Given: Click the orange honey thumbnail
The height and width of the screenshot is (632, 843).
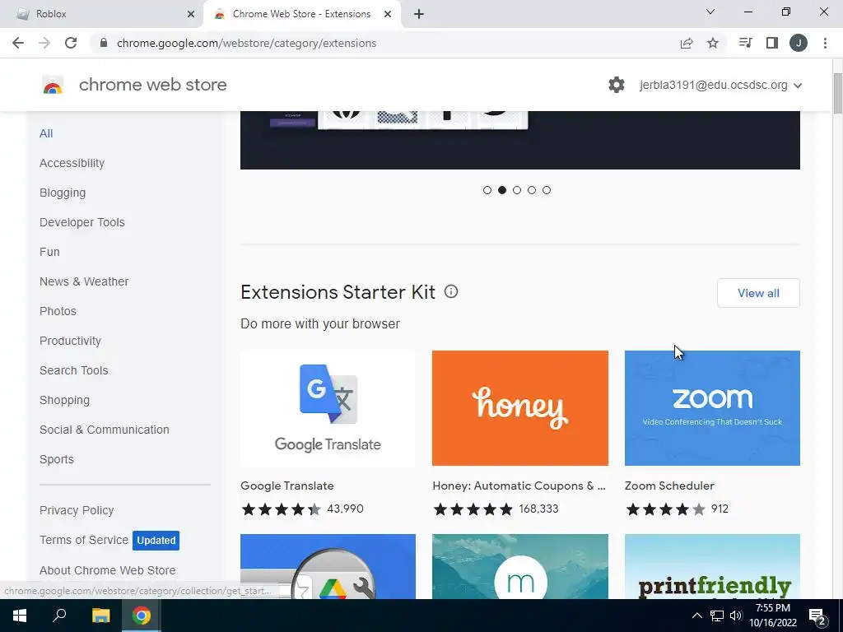Looking at the screenshot, I should tap(520, 408).
